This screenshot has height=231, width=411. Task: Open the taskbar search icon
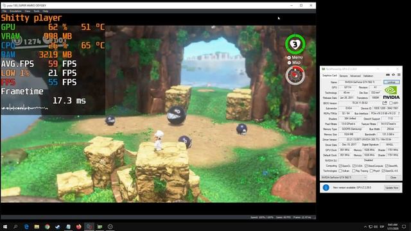(x=15, y=227)
